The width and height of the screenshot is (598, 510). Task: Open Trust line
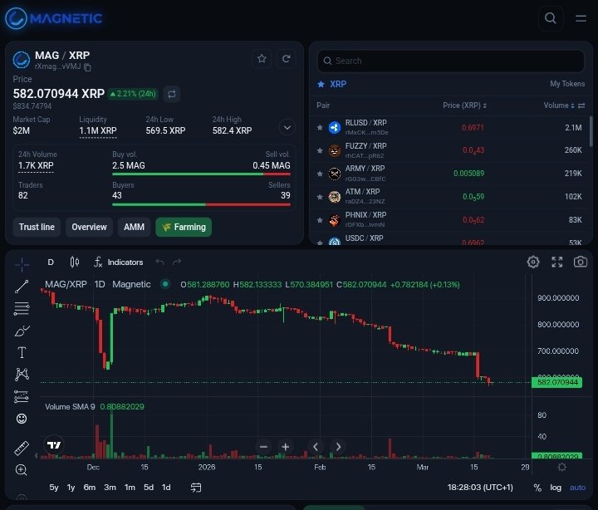(x=37, y=227)
